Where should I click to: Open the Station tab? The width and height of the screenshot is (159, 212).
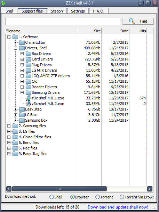tap(57, 11)
